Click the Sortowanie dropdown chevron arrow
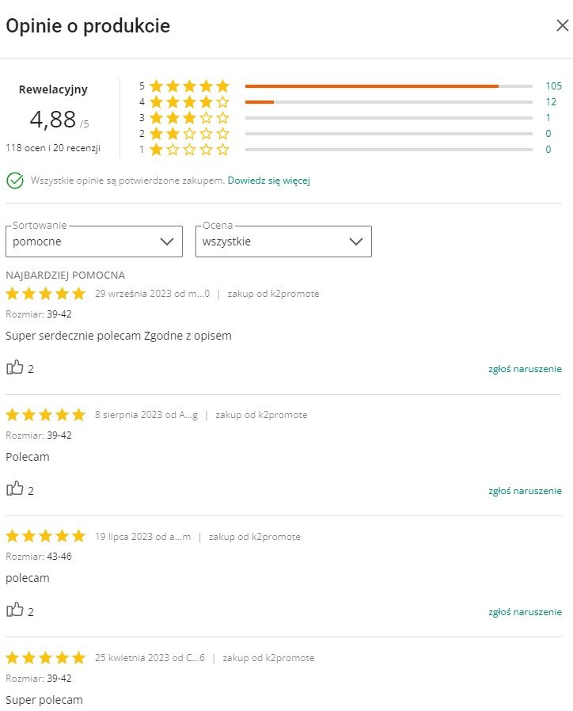Viewport: 573px width, 711px height. click(x=166, y=241)
